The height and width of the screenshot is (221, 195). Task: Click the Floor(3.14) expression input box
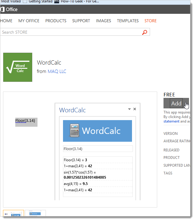point(98,149)
